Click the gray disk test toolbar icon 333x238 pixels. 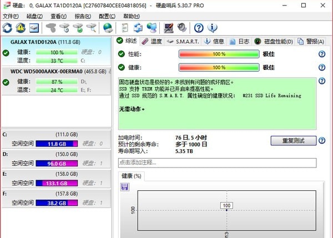coord(51,28)
